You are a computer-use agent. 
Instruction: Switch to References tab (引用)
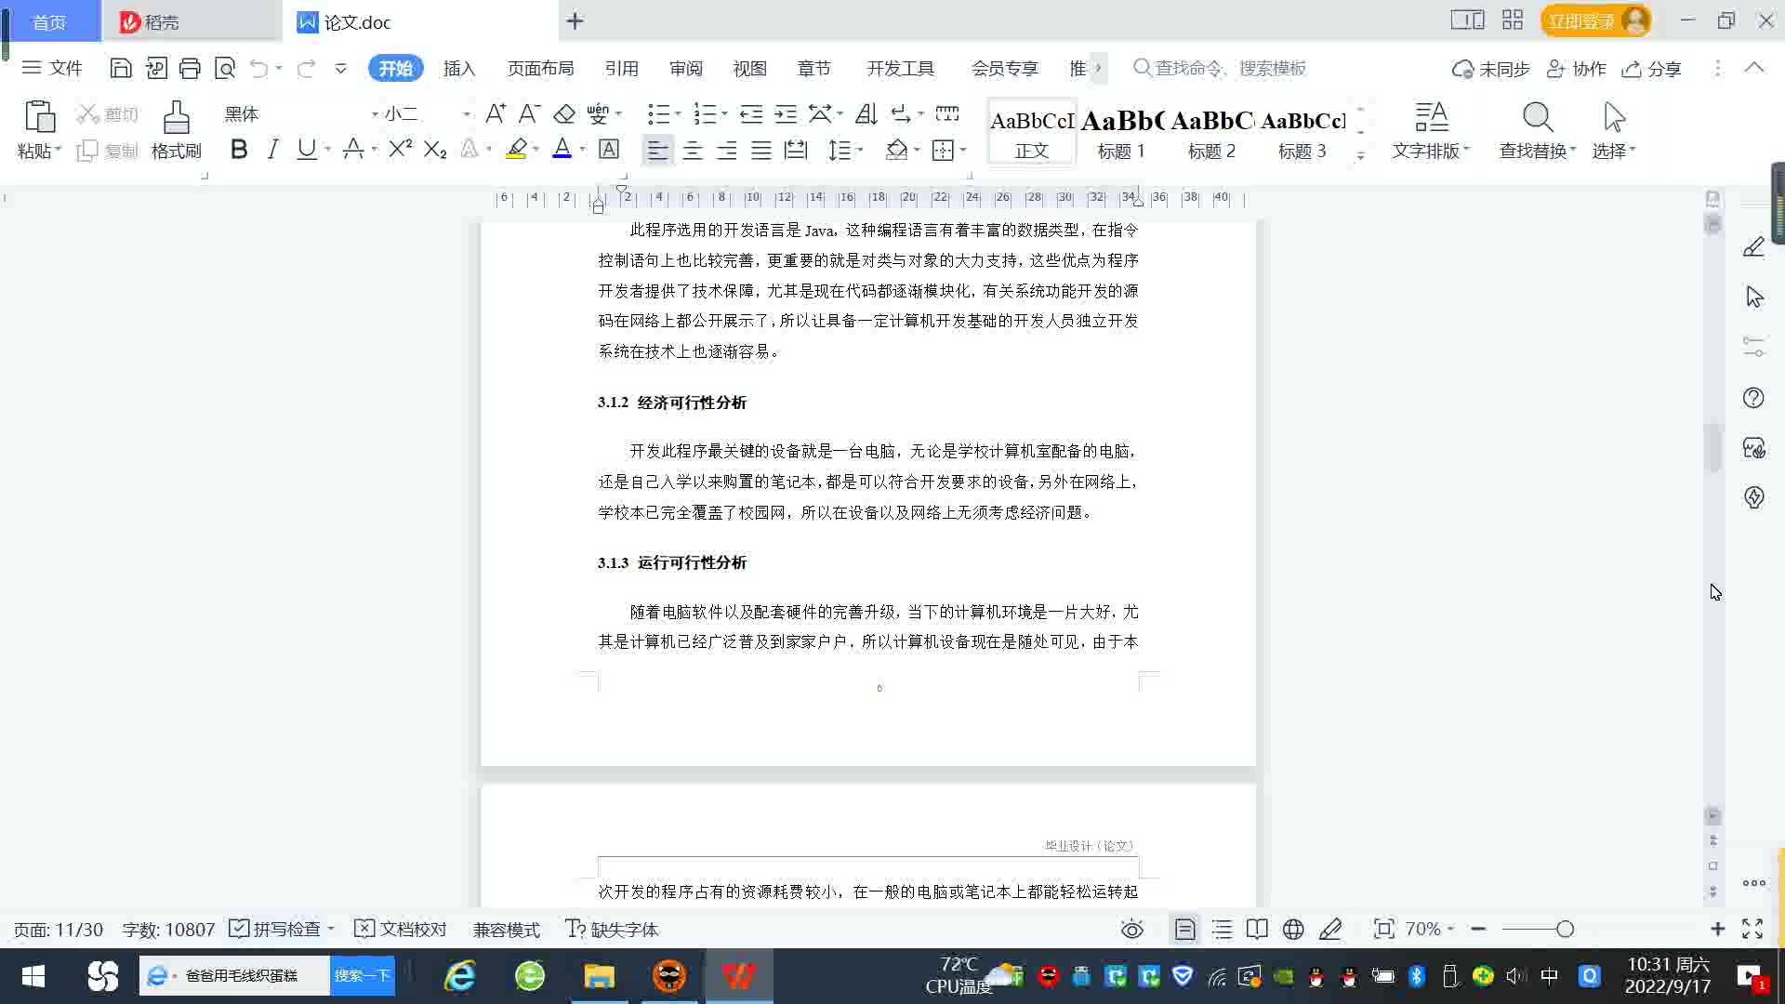pos(621,68)
